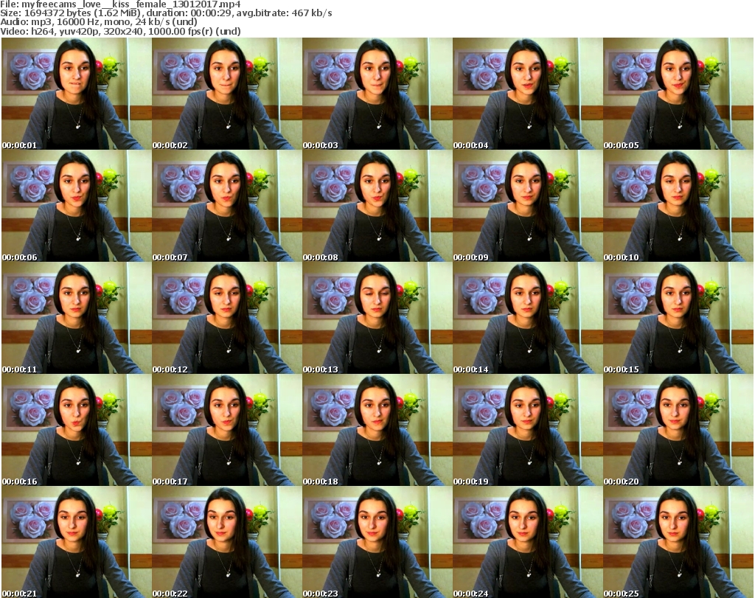This screenshot has width=755, height=598.
Task: Choose the frame marked 00:00:15
Action: 678,318
